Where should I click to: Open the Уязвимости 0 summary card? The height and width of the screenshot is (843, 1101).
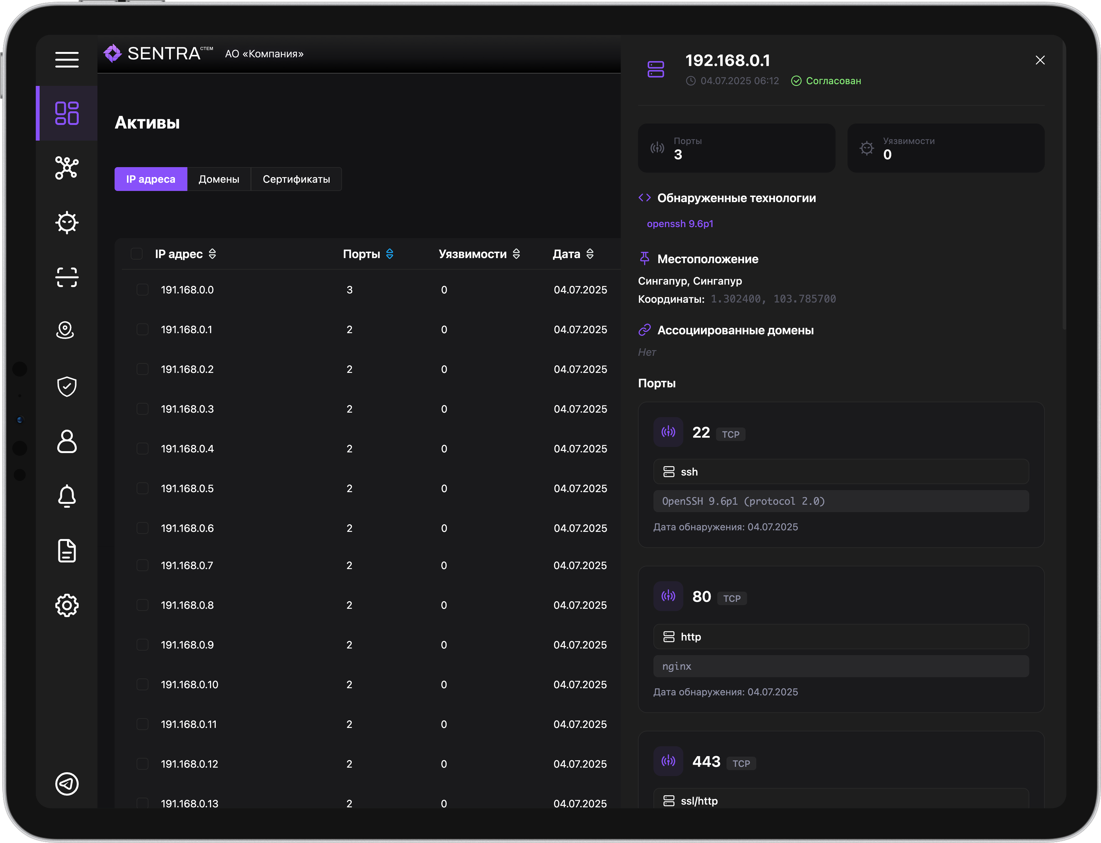click(x=946, y=148)
